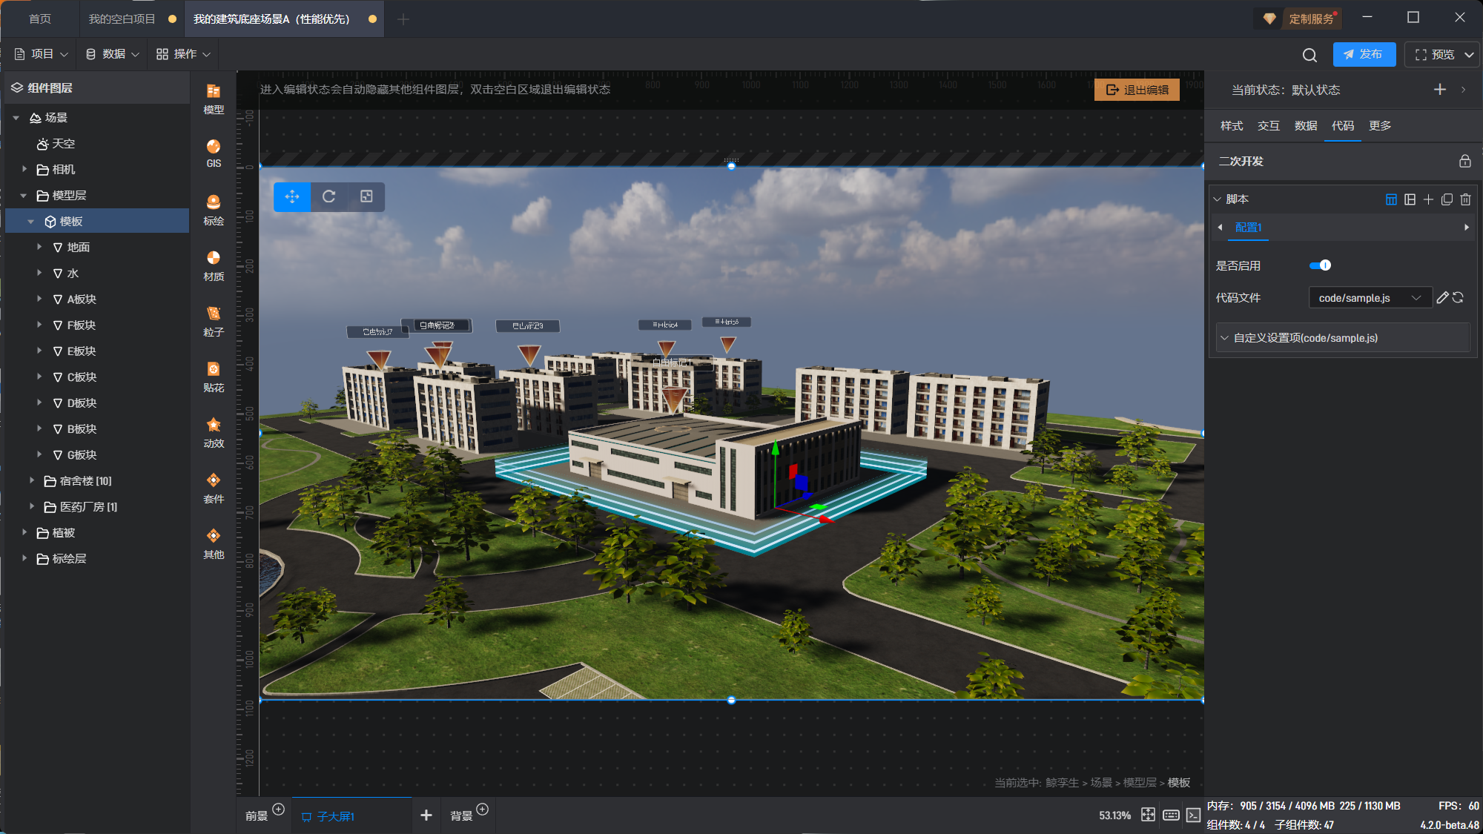1483x834 pixels.
Task: Click the search magnifier icon
Action: 1309,55
